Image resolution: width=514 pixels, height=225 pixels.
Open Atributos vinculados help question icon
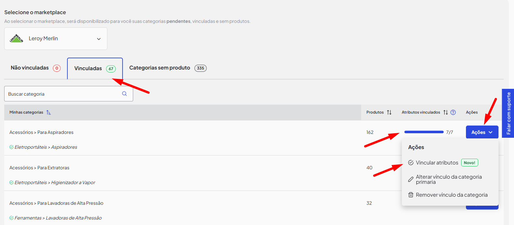(x=453, y=112)
